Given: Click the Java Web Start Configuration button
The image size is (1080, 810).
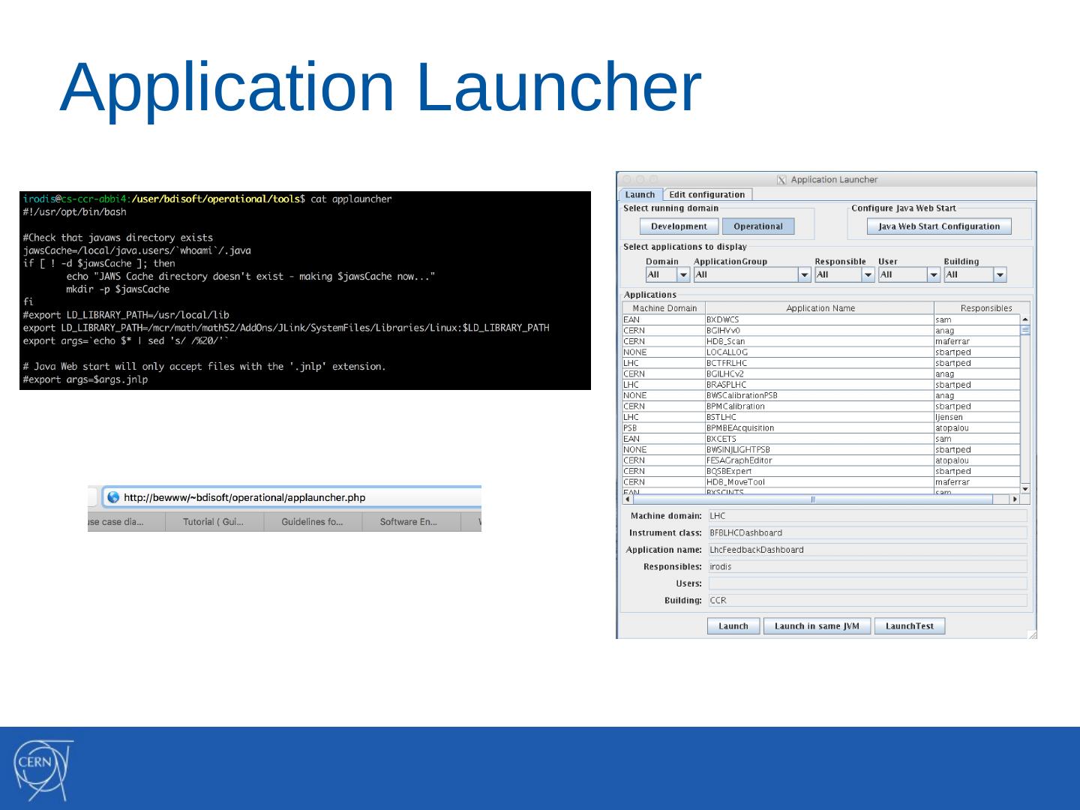Looking at the screenshot, I should coord(938,226).
